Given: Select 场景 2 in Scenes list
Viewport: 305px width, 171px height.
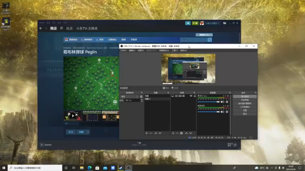Looking at the screenshot, I should pos(157,99).
